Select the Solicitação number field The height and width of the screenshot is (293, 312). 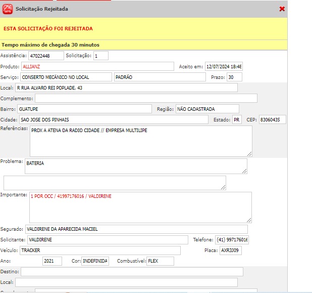(x=100, y=56)
